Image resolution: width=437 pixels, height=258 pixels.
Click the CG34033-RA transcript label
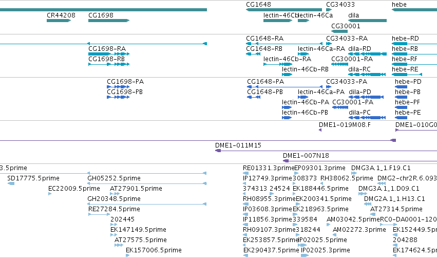[347, 39]
